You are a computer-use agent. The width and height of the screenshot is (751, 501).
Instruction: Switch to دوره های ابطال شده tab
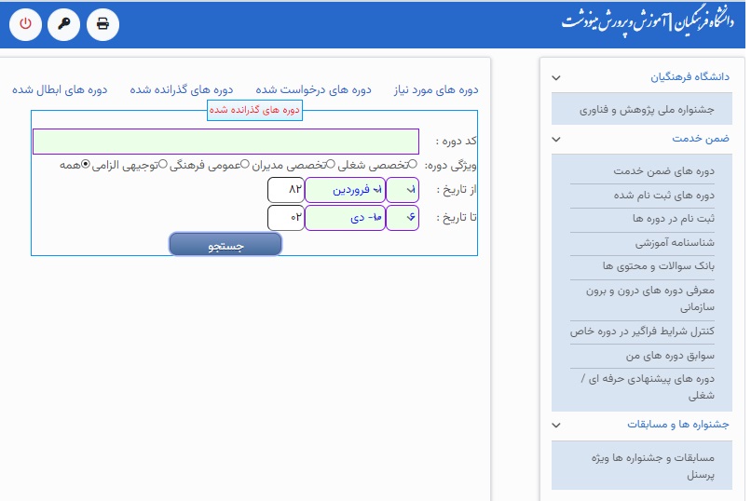[x=60, y=90]
